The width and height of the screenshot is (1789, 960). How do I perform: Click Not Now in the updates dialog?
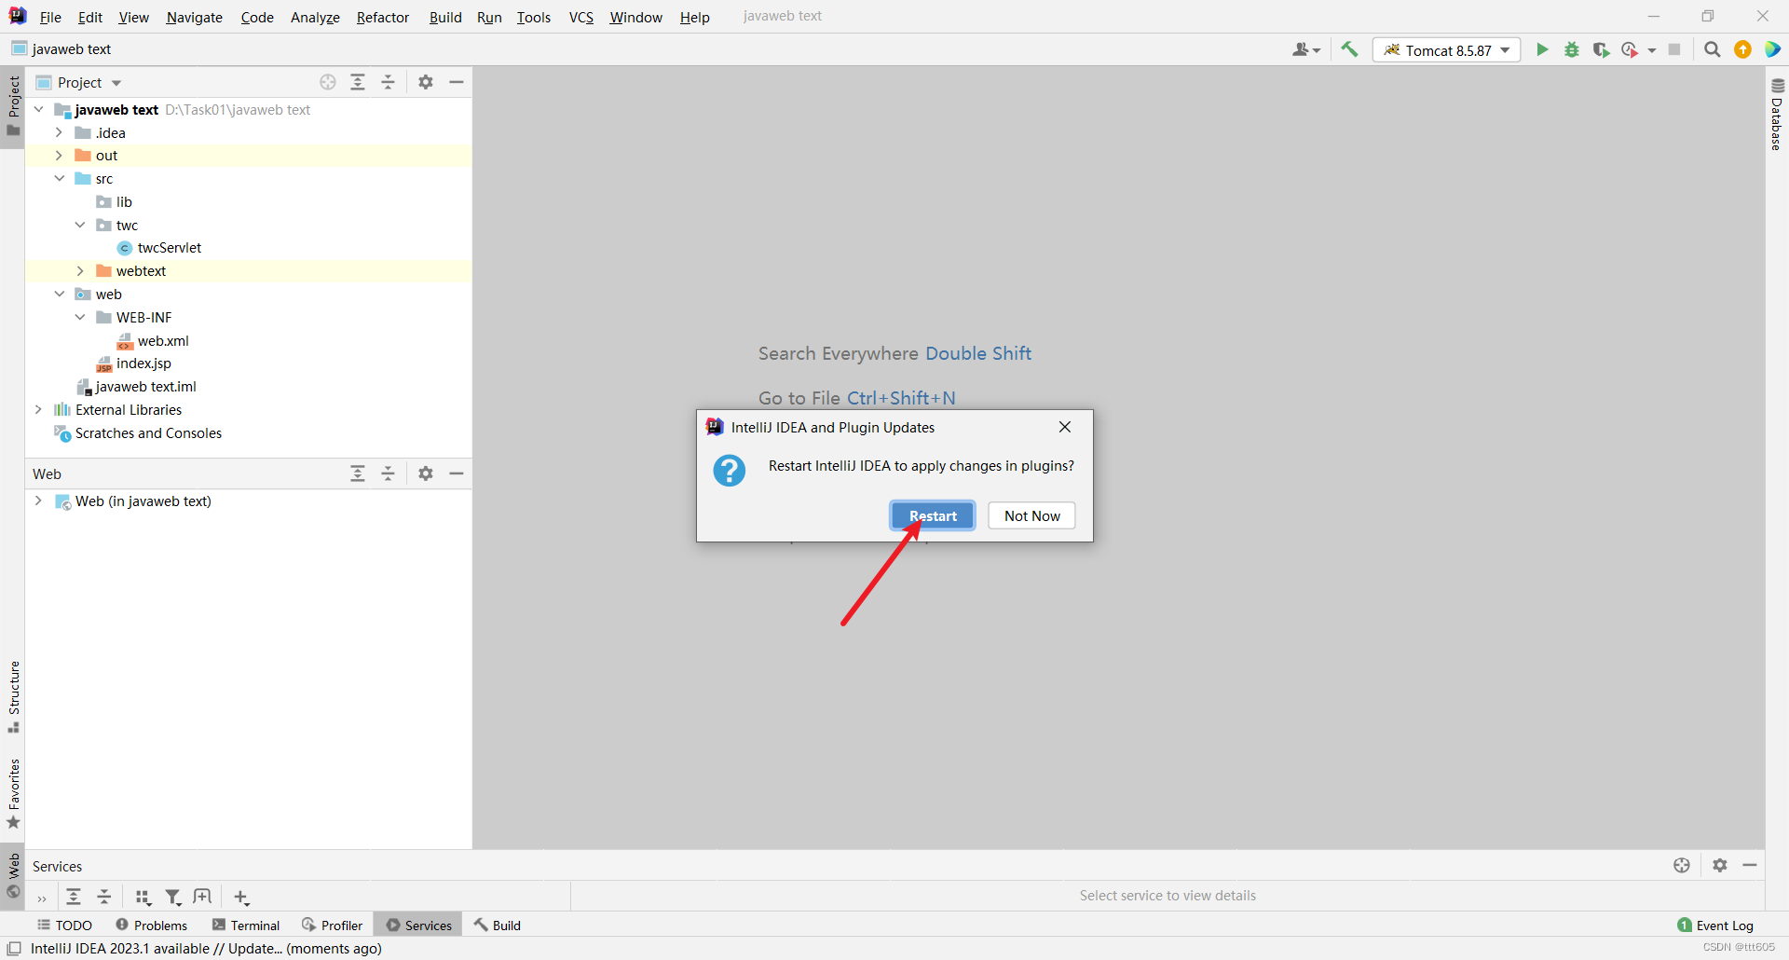pyautogui.click(x=1031, y=515)
